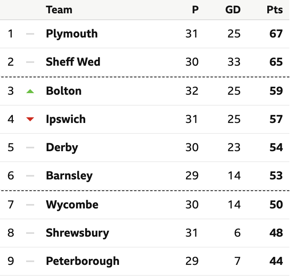The height and width of the screenshot is (279, 291).
Task: Click the no-change dash icon beside Derby
Action: click(x=30, y=148)
